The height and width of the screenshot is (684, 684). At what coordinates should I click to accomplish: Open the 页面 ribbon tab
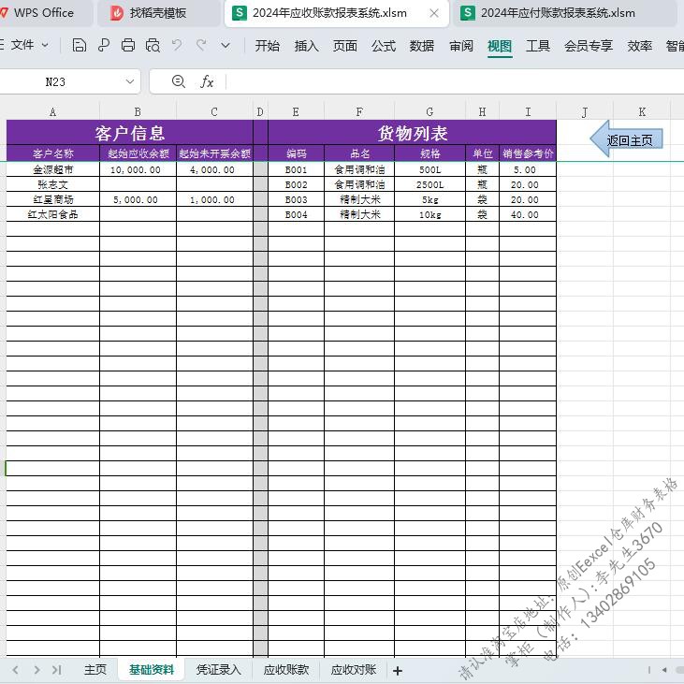click(344, 46)
